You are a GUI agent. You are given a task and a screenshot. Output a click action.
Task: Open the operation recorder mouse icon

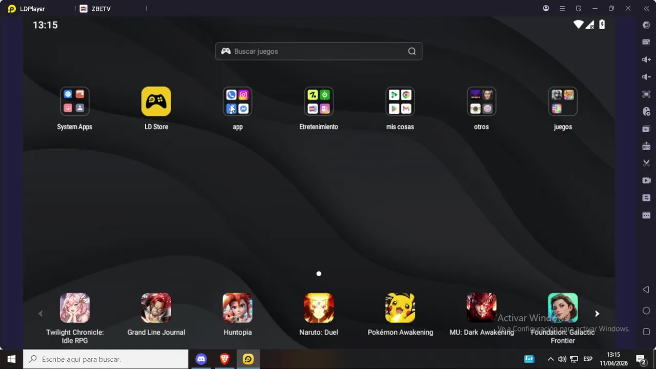pyautogui.click(x=646, y=112)
